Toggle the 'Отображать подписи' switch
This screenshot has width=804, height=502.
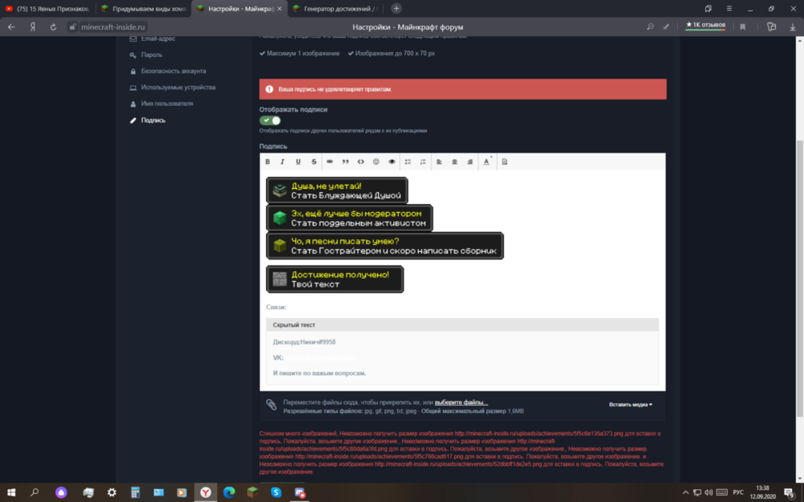tap(269, 120)
